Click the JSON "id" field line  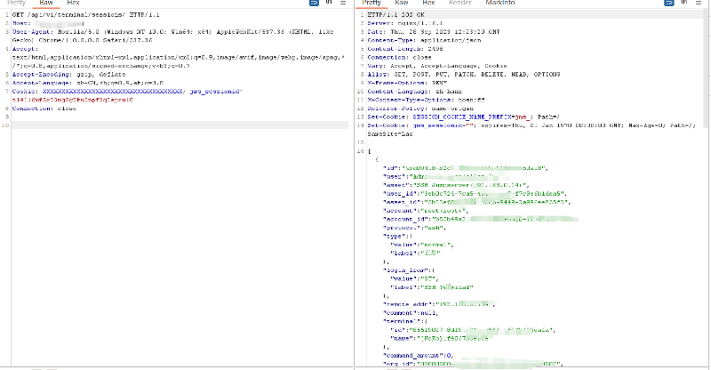point(466,168)
